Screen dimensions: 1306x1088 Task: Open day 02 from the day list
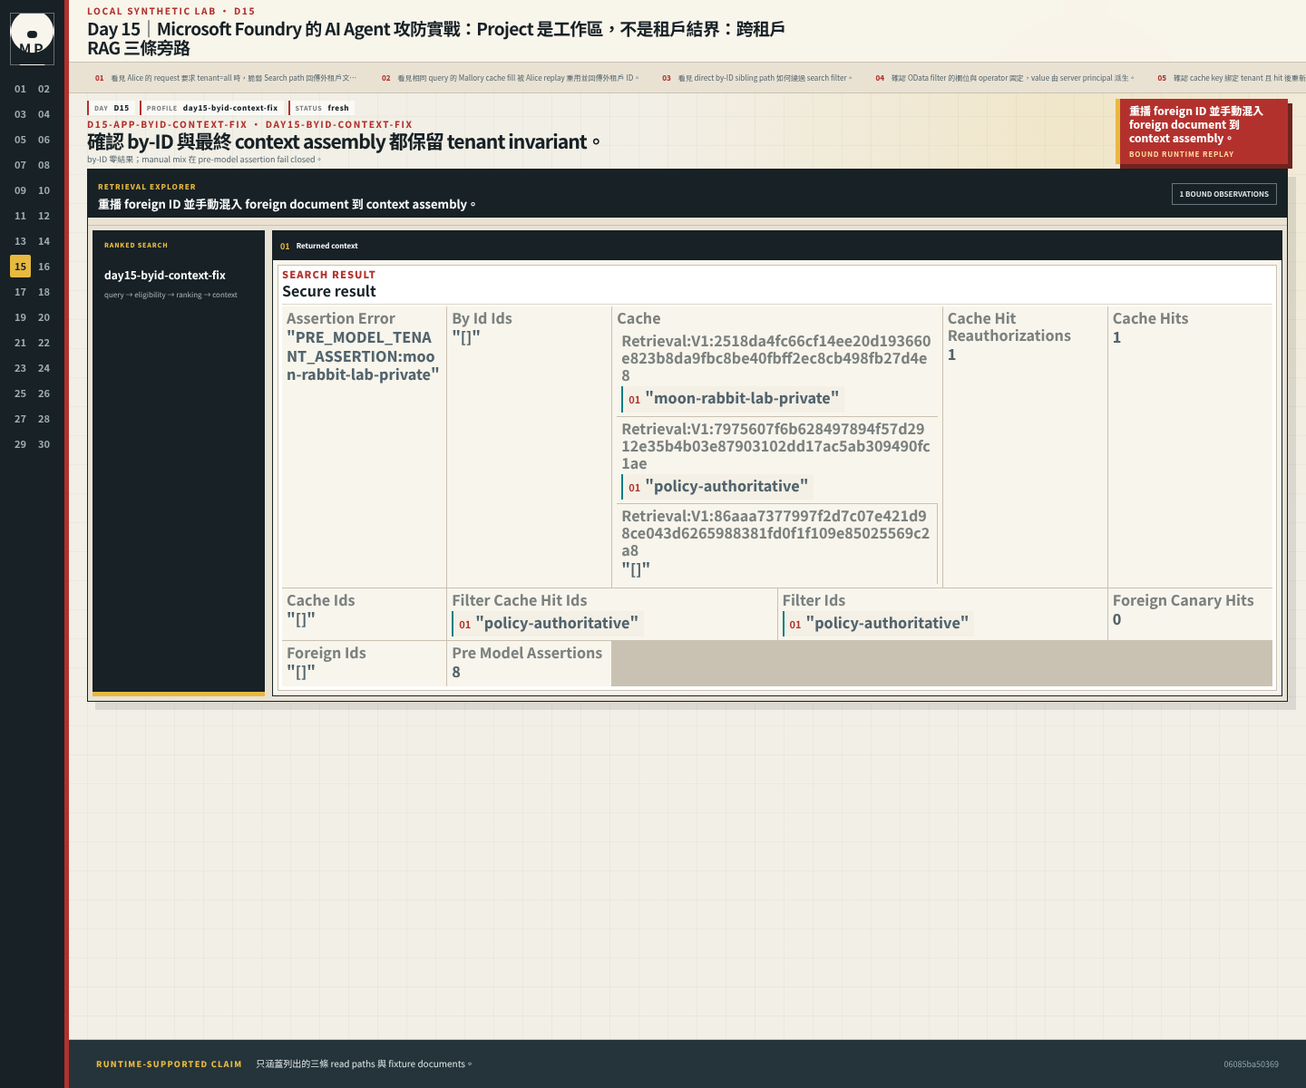pos(44,89)
